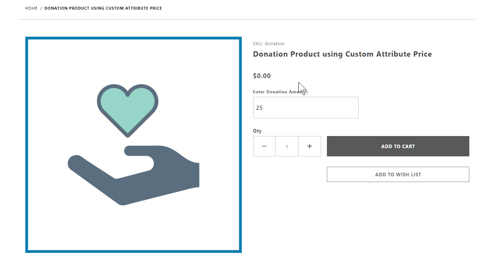Increase quantity with the plus icon

309,146
